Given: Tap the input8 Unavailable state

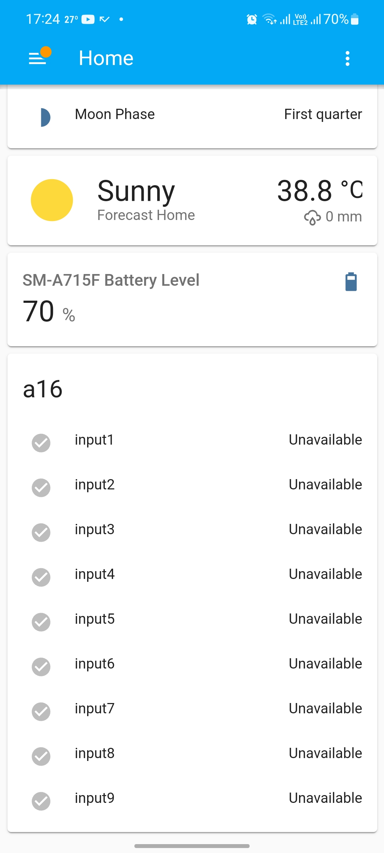Looking at the screenshot, I should (325, 753).
